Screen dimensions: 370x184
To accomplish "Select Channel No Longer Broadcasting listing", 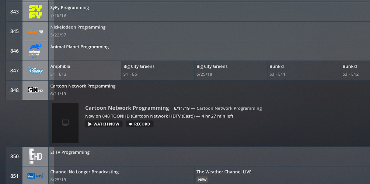I will 122,175.
